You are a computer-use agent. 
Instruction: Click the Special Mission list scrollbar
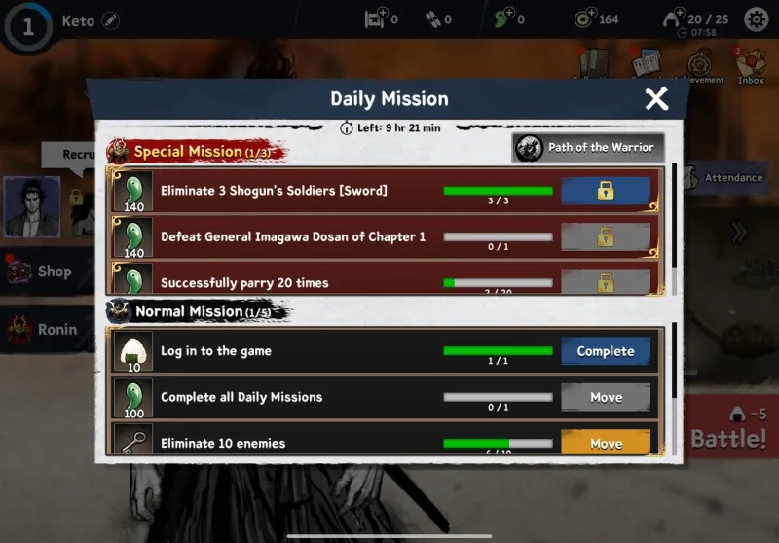click(674, 215)
